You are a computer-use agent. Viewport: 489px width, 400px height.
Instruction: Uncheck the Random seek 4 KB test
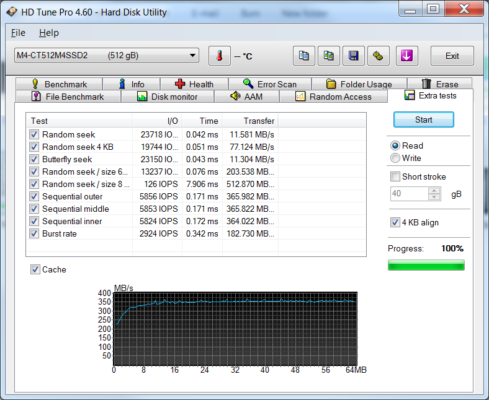point(34,147)
